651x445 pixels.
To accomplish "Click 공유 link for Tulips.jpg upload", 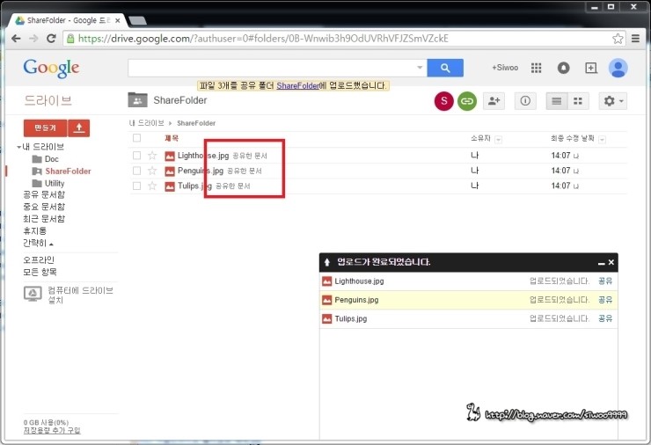I will click(605, 318).
